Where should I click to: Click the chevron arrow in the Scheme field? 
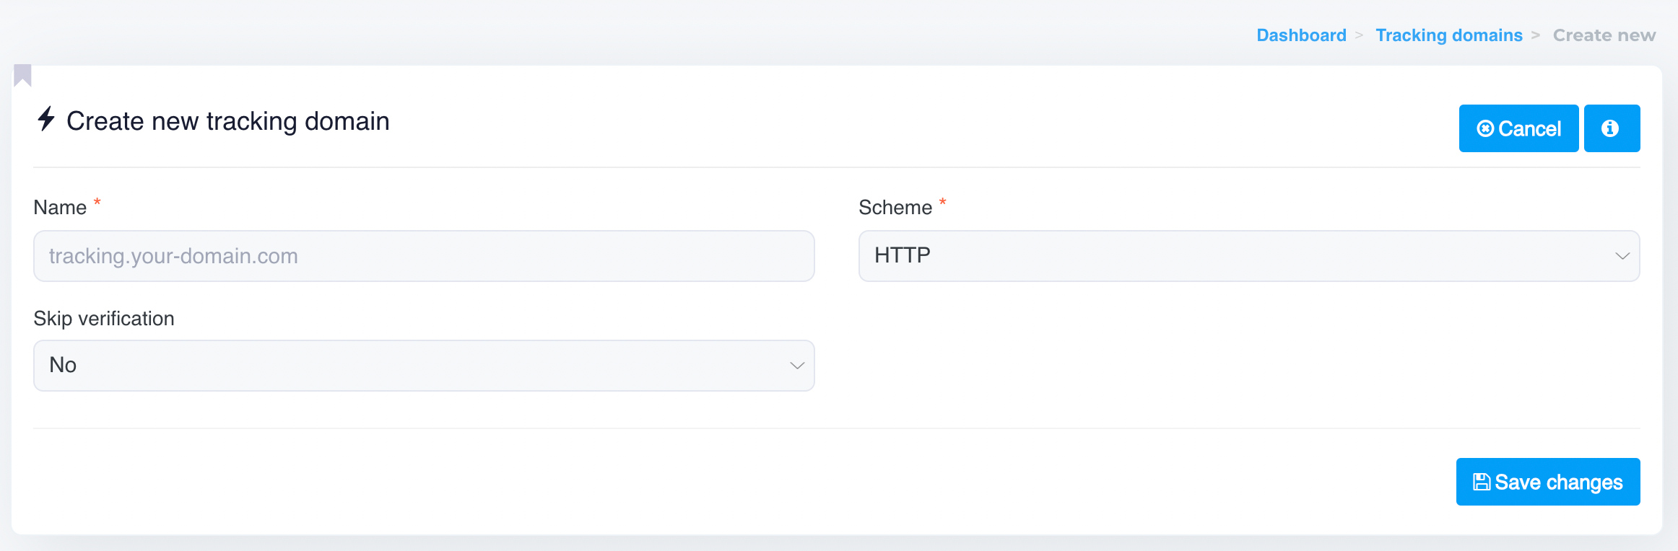click(x=1622, y=256)
